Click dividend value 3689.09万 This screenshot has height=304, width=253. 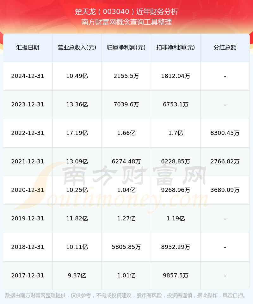tap(225, 190)
